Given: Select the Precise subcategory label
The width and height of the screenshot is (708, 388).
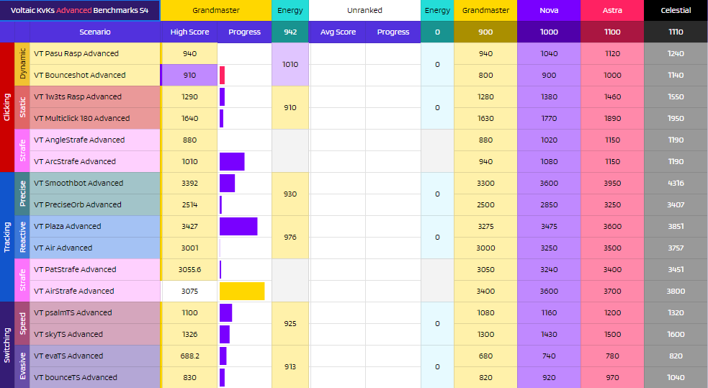Looking at the screenshot, I should 22,194.
